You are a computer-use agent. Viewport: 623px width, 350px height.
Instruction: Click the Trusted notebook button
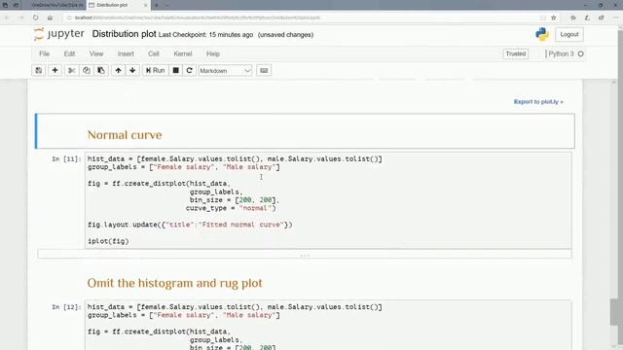coord(515,53)
